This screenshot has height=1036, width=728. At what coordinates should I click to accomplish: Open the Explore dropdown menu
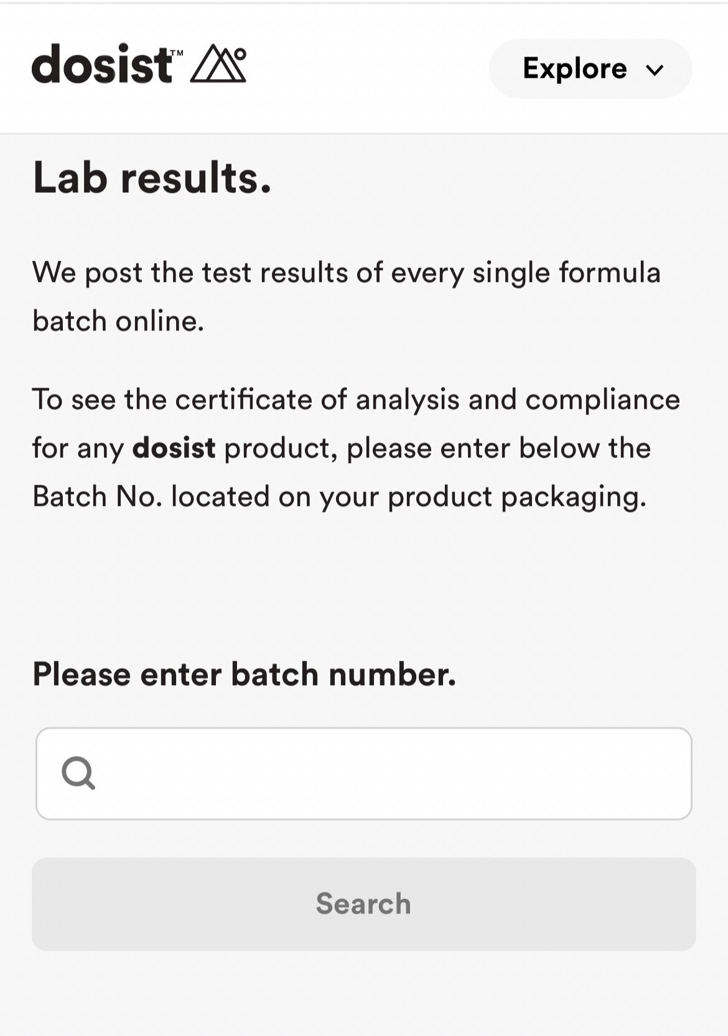[x=590, y=68]
